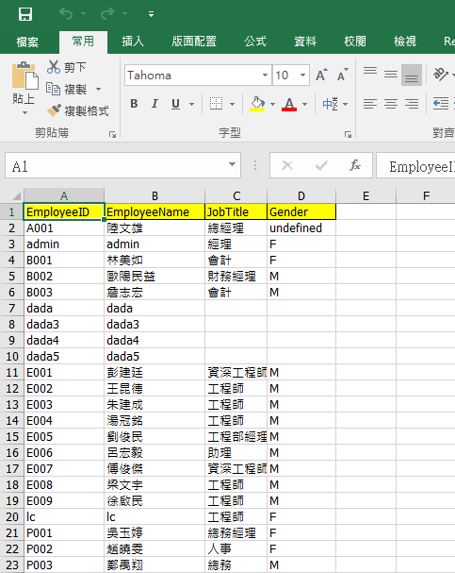The width and height of the screenshot is (455, 573).
Task: Align text left icon
Action: 370,104
